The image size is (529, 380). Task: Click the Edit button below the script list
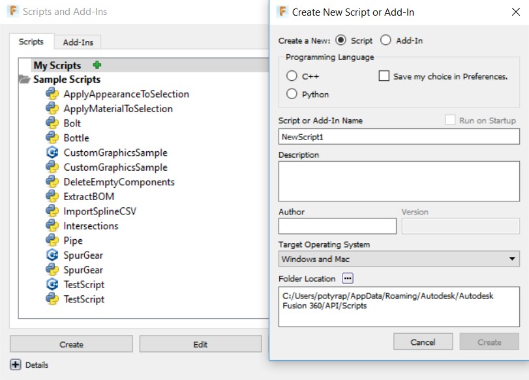click(200, 344)
